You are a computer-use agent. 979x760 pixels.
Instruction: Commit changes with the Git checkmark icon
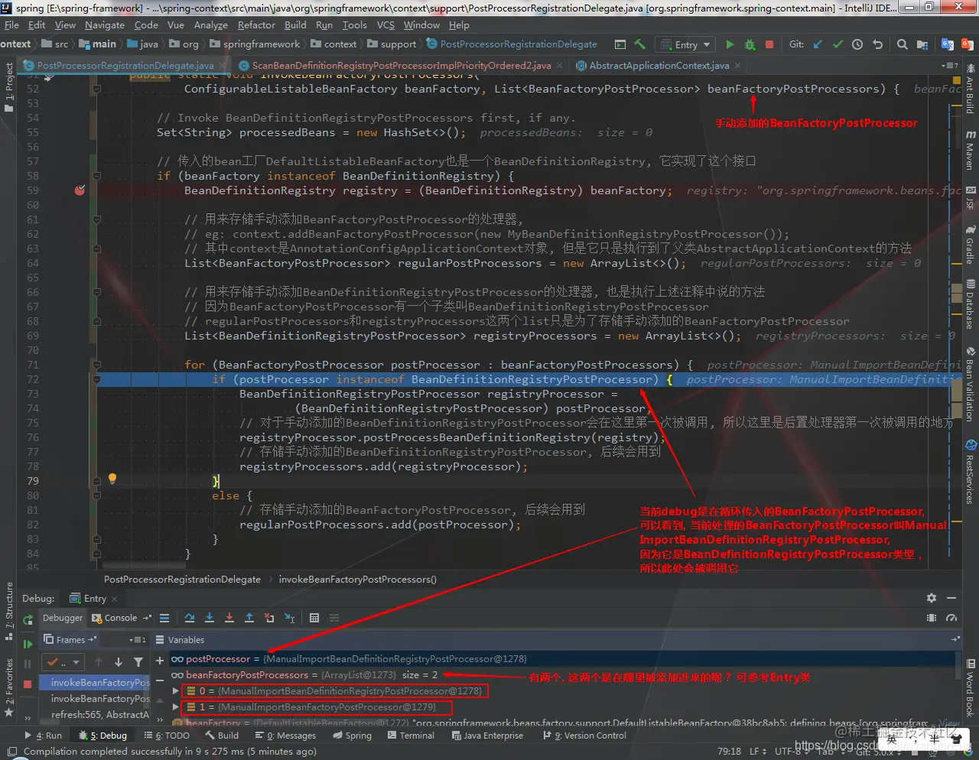[838, 44]
